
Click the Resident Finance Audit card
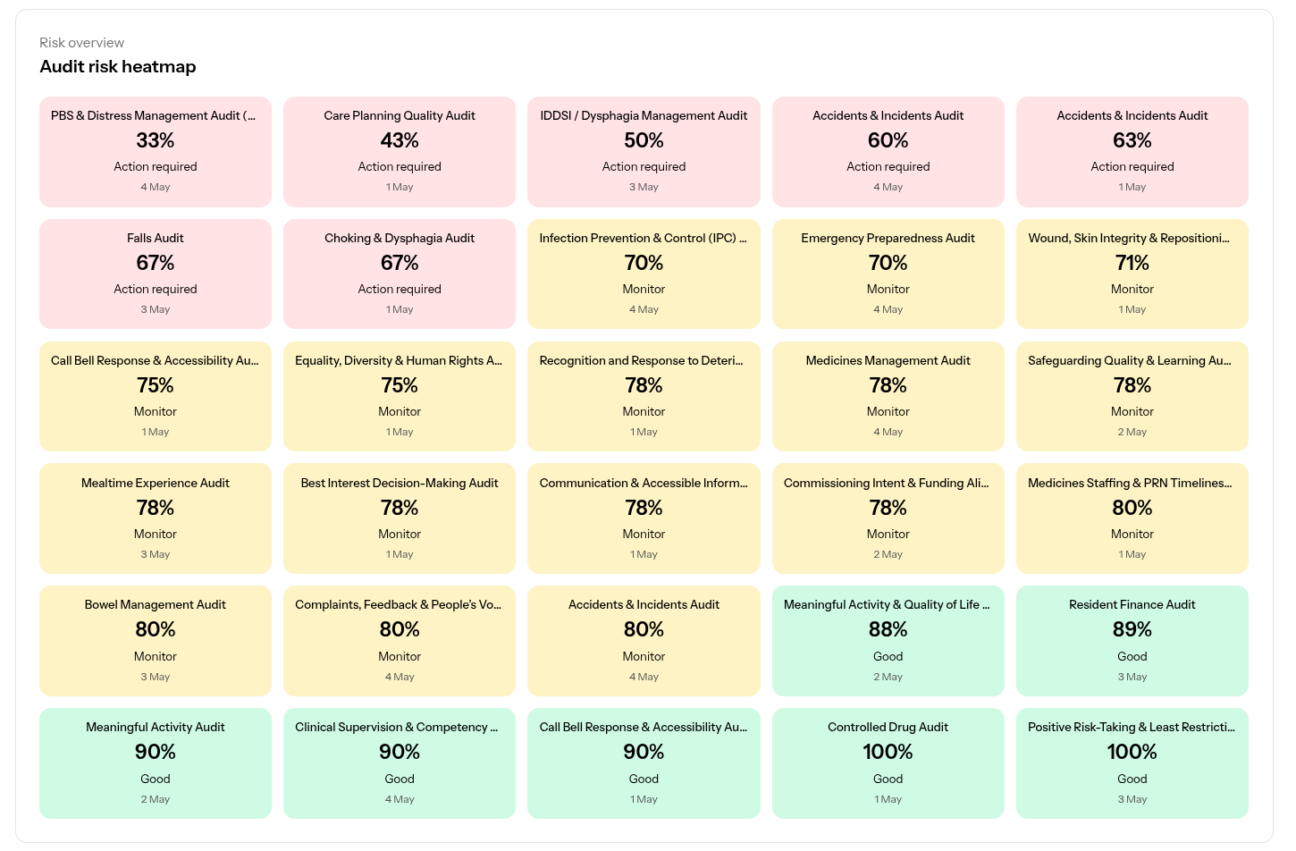[1132, 641]
